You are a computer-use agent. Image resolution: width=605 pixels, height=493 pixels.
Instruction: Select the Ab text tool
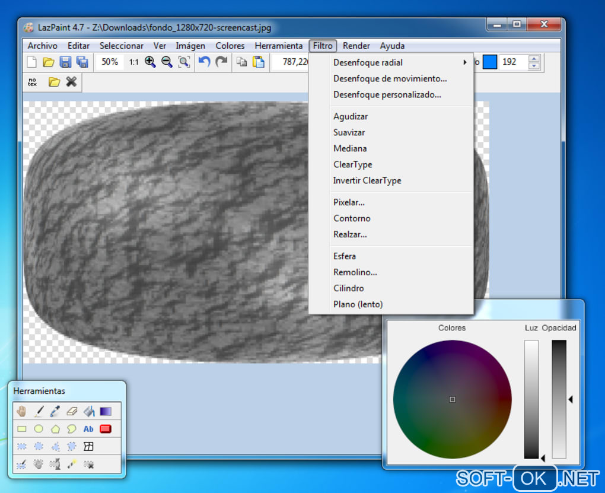[88, 429]
